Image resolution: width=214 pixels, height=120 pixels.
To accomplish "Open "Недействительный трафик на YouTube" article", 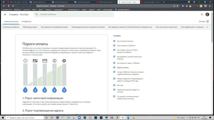I will [x=128, y=91].
